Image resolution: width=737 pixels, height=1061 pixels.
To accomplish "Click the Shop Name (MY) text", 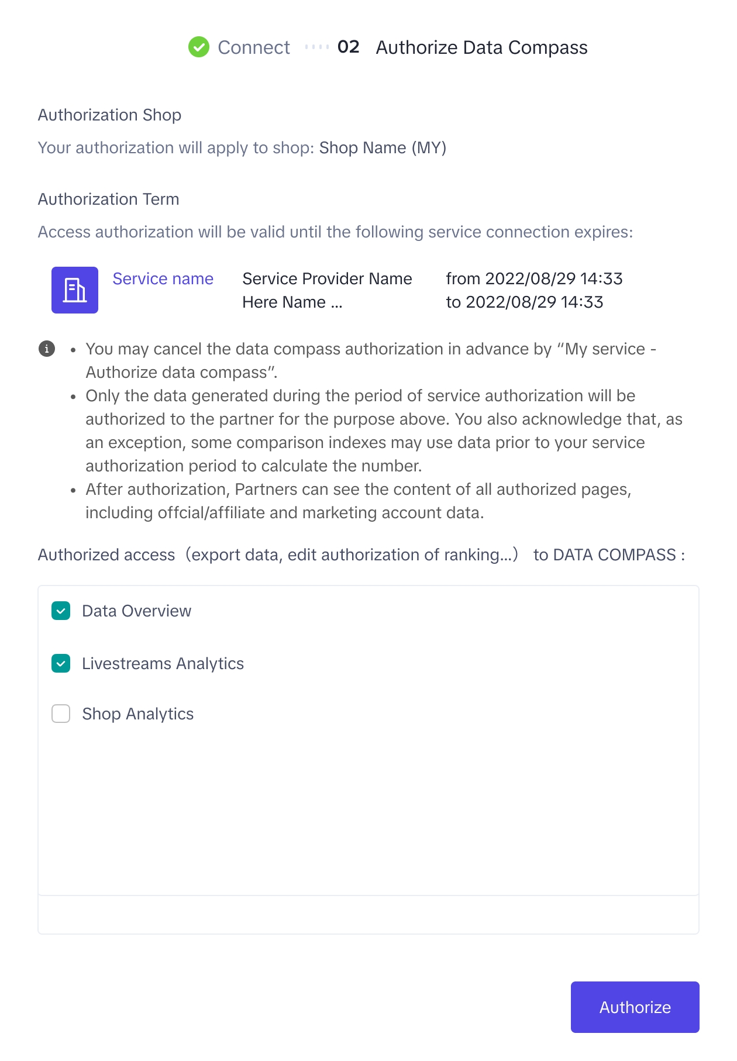I will [383, 147].
